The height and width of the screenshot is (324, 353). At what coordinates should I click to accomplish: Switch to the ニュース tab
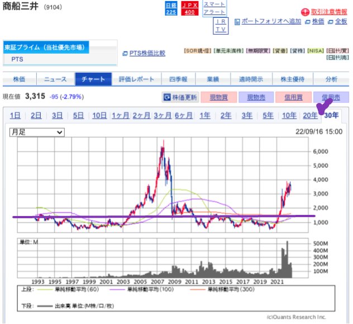click(x=55, y=79)
